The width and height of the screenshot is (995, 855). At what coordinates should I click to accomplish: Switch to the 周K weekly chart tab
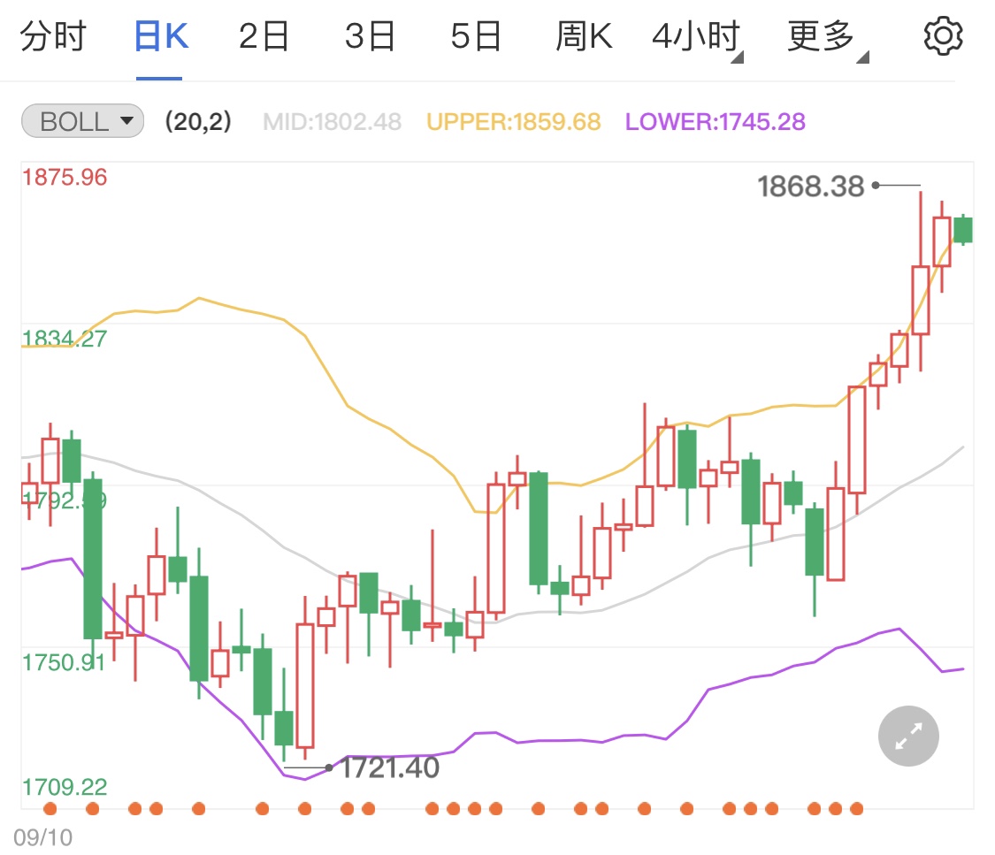tap(584, 35)
